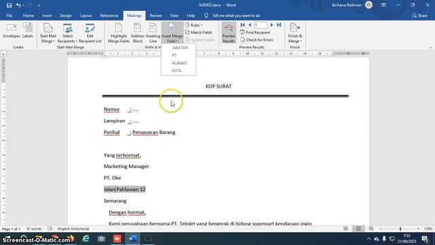Viewport: 435px width, 245px height.
Task: Create Labels
Action: coord(27,31)
